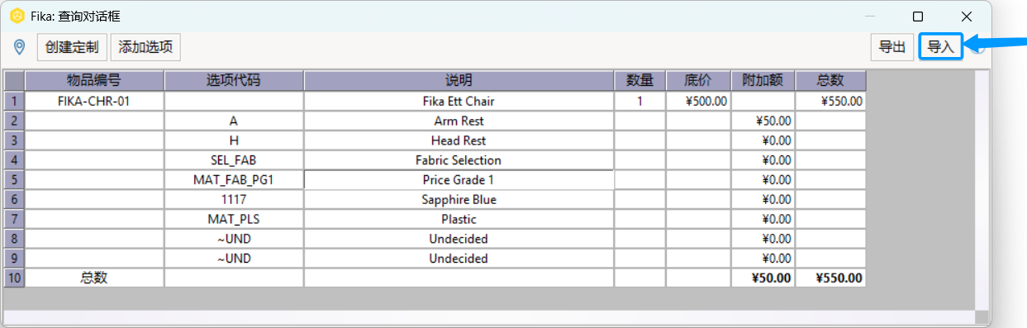Click the quantity cell showing 1
This screenshot has height=328, width=1027.
point(639,101)
